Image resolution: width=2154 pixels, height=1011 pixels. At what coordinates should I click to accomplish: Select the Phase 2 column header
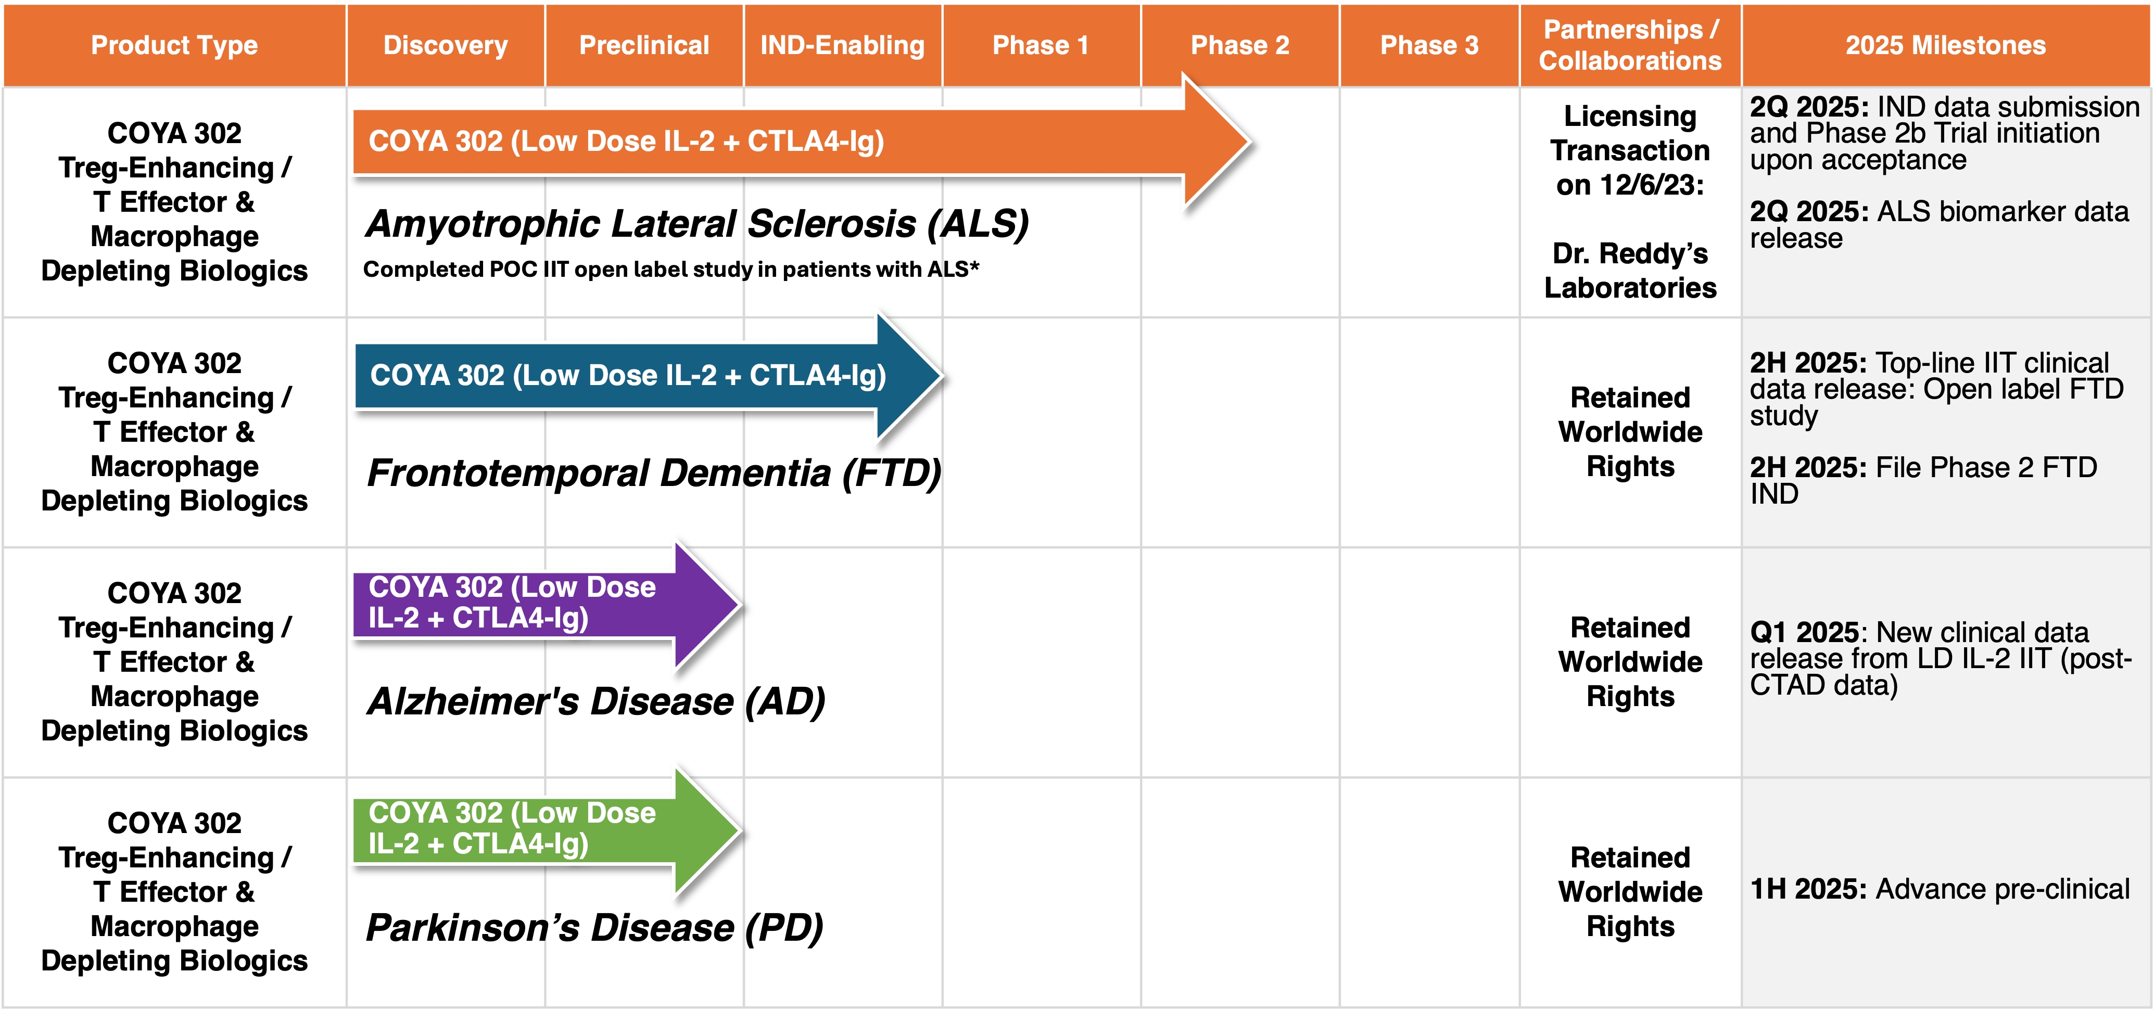[1239, 45]
